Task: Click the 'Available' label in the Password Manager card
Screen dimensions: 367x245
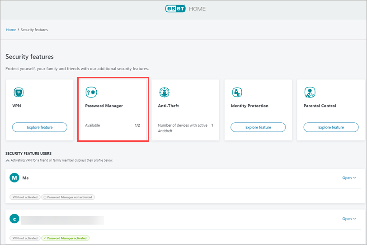Action: pyautogui.click(x=93, y=125)
